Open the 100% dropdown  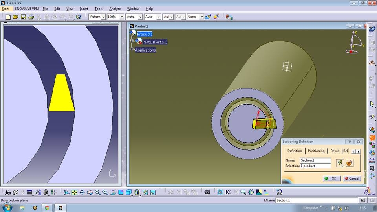tap(122, 17)
